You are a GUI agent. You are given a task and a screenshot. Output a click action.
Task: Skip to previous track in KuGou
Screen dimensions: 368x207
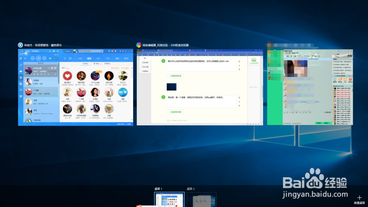pos(33,58)
